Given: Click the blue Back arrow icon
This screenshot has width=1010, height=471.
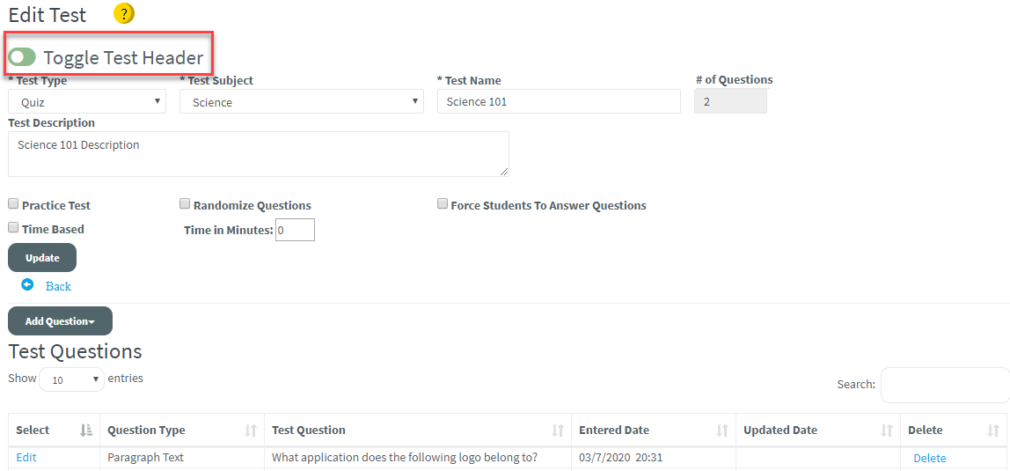Looking at the screenshot, I should pyautogui.click(x=27, y=285).
